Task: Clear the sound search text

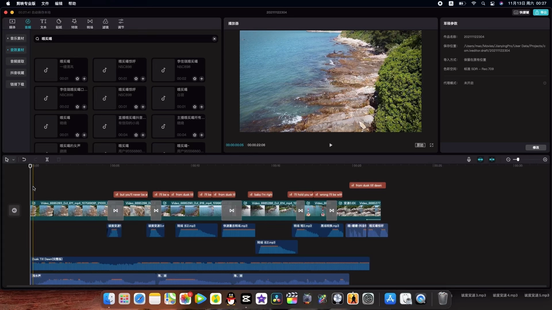Action: tap(214, 39)
